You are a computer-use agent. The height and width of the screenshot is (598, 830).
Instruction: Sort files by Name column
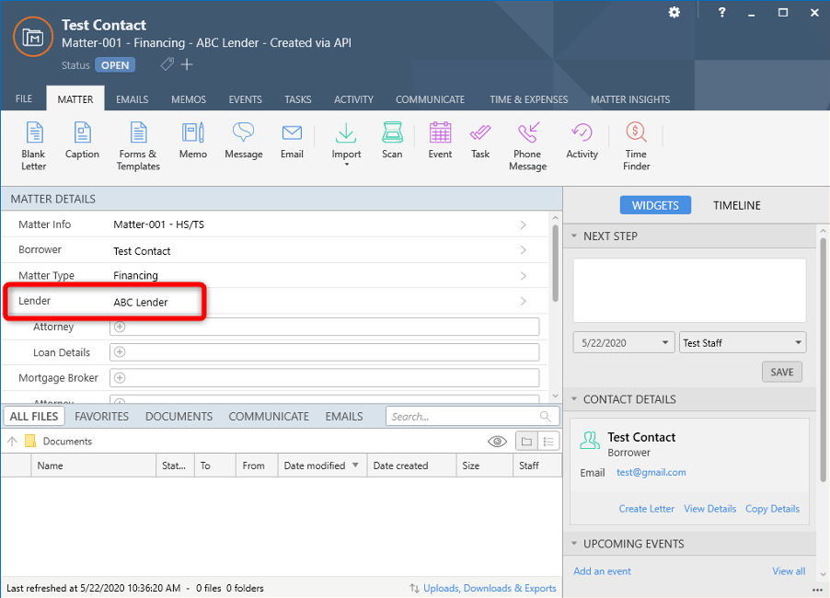[x=93, y=466]
